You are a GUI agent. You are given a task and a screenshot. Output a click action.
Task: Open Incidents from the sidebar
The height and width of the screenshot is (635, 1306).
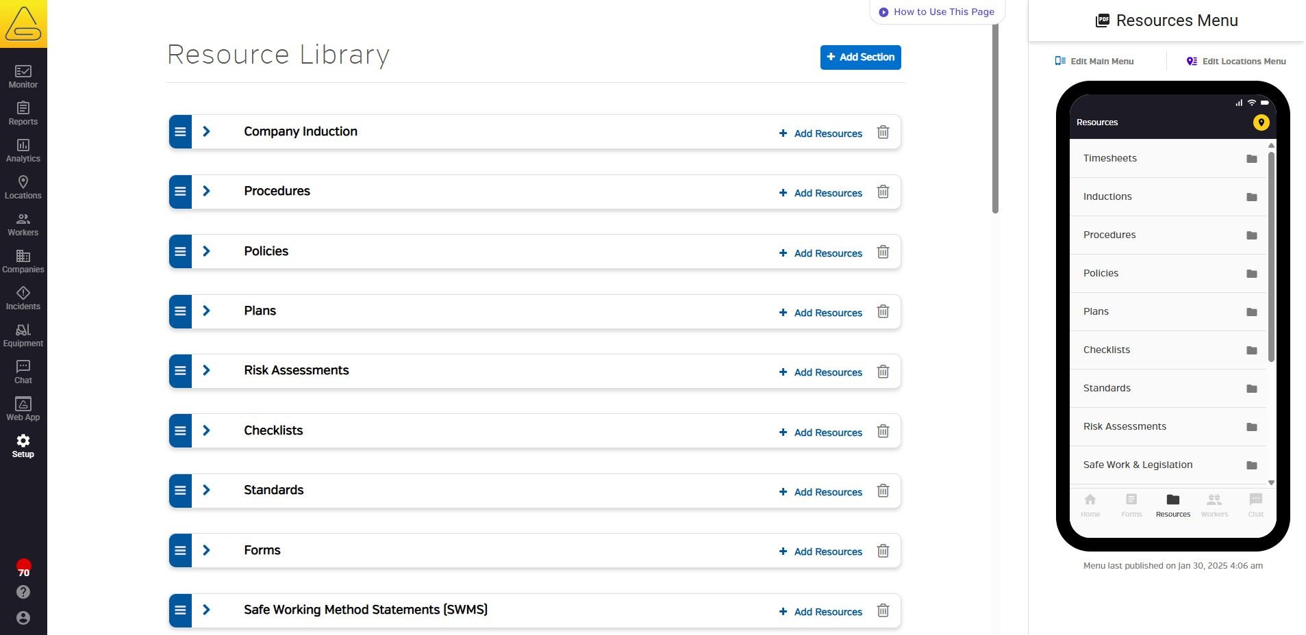pyautogui.click(x=23, y=298)
